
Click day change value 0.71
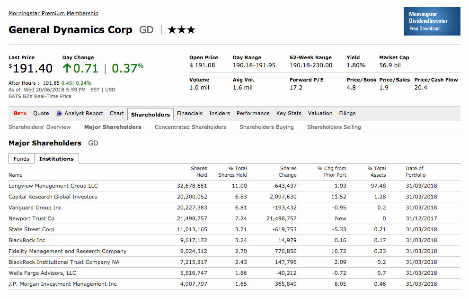86,68
